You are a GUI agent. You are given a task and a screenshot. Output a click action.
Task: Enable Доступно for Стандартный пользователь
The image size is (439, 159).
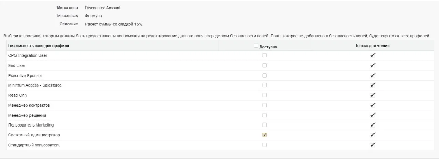point(264,145)
